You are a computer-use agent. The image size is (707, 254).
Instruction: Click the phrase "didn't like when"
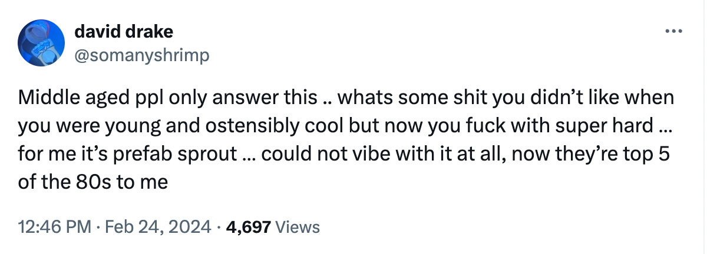tap(606, 98)
